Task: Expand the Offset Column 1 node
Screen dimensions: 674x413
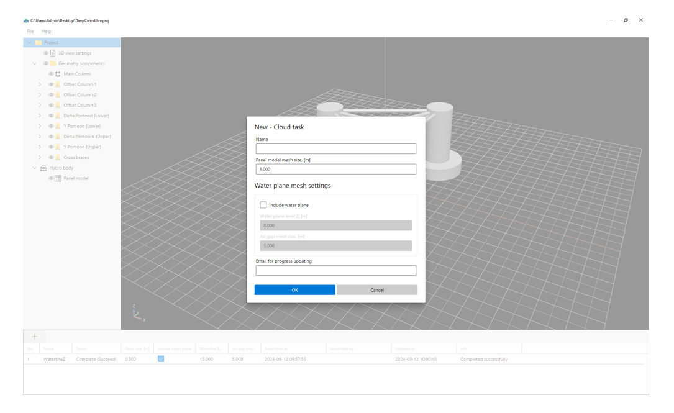Action: [40, 84]
